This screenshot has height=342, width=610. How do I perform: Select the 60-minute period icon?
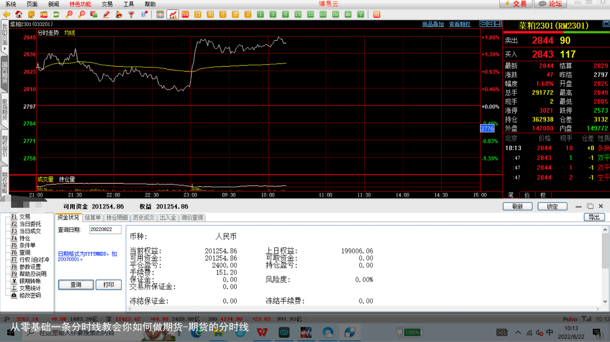323,14
